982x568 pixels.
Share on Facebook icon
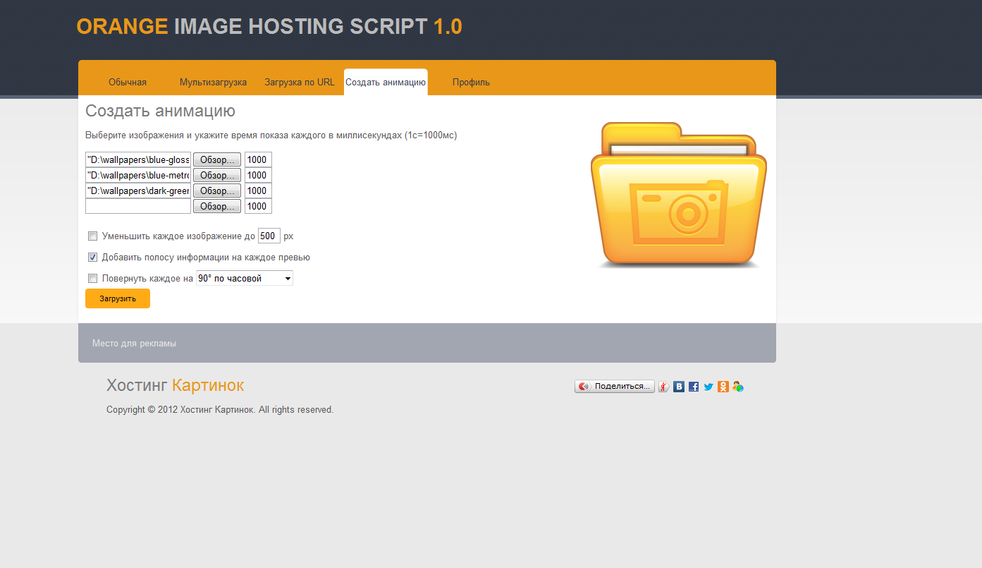tap(694, 387)
